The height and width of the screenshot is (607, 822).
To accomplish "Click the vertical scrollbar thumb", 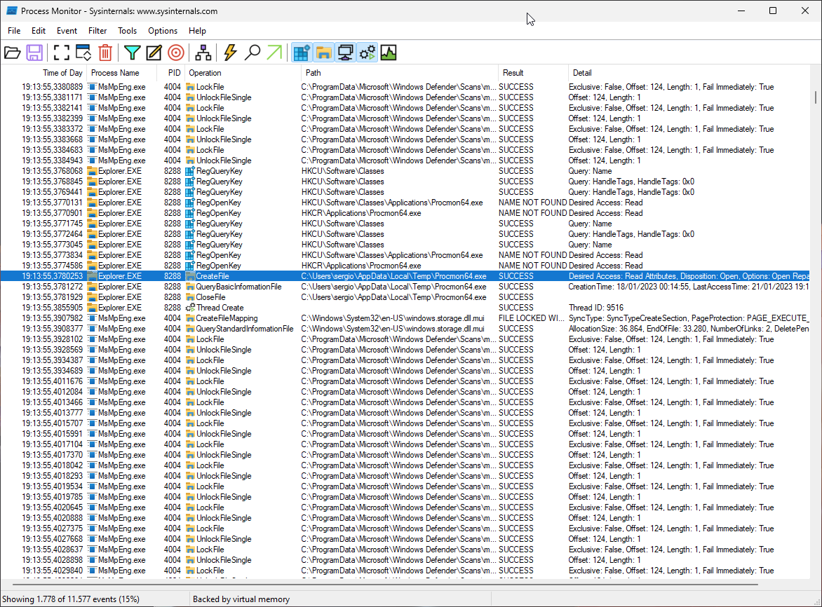I will click(x=816, y=97).
